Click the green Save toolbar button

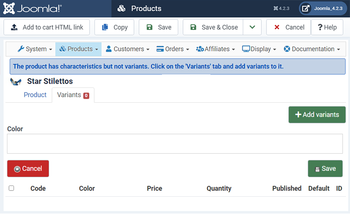159,27
